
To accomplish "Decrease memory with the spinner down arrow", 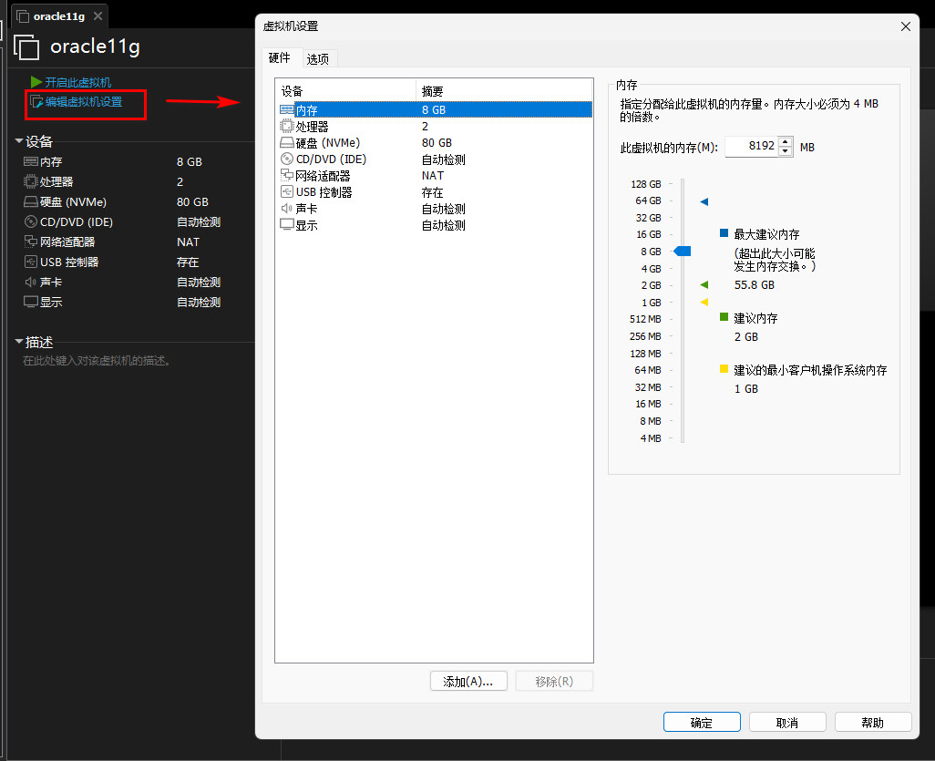I will coord(786,151).
